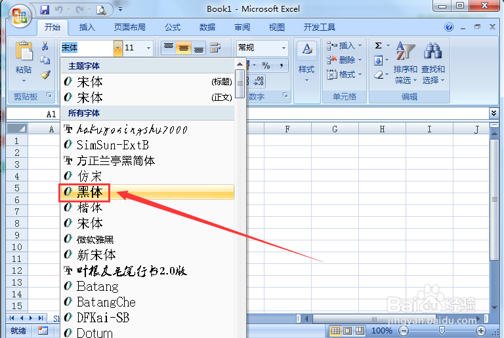
Task: Open Sort & Filter menu
Action: [405, 63]
